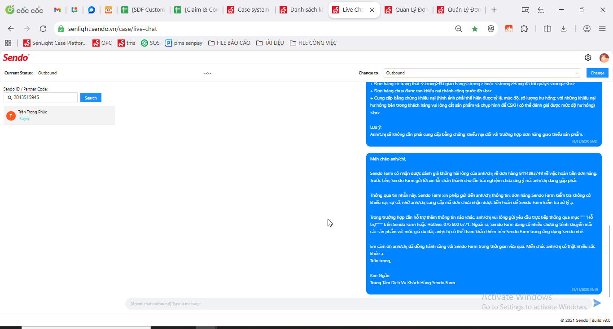Click the Sendo ID / Partner Code label
The image size is (613, 329).
coord(26,89)
